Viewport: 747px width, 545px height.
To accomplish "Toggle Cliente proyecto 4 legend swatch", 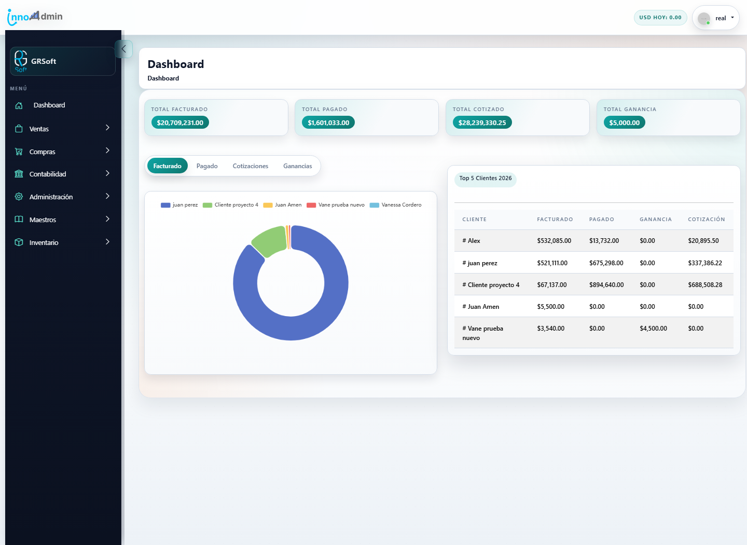I will 208,205.
